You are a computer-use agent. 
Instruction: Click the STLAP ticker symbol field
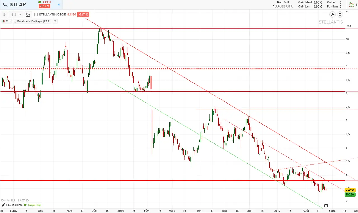click(x=18, y=4)
